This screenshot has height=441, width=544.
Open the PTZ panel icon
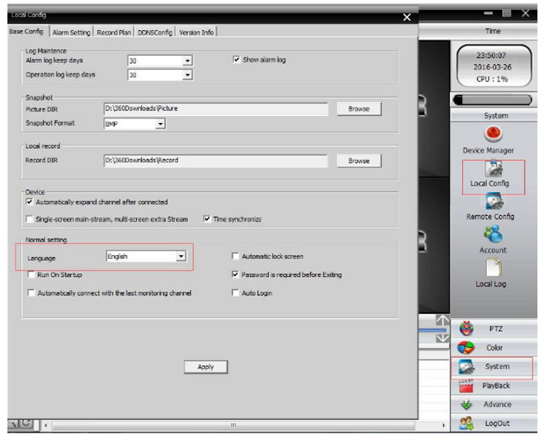[467, 329]
